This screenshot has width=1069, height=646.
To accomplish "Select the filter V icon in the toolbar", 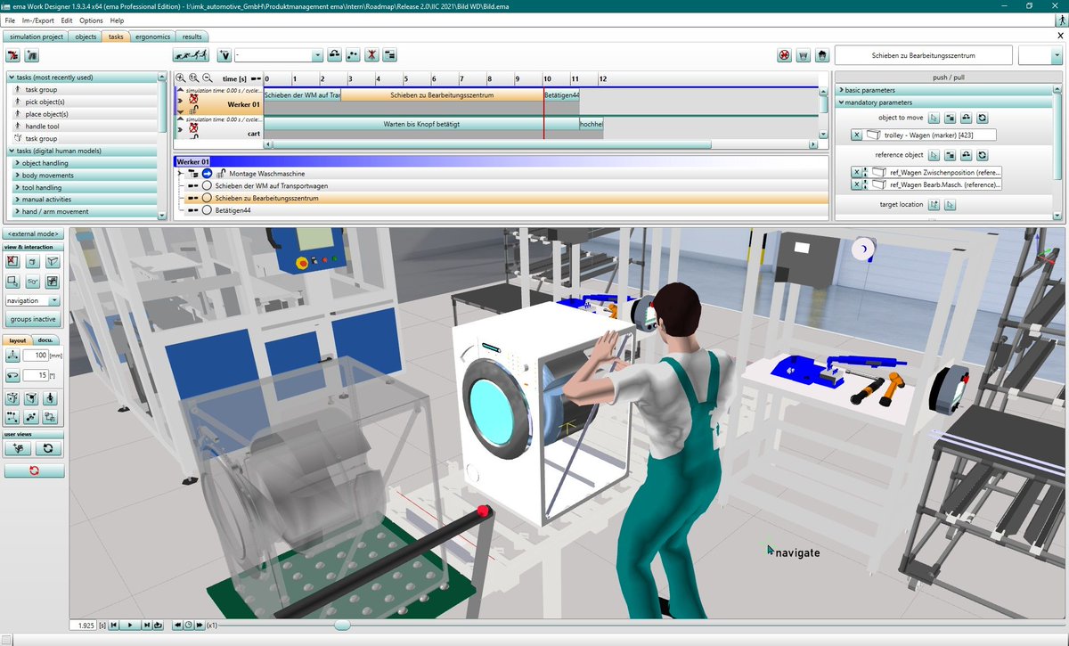I will click(x=224, y=54).
